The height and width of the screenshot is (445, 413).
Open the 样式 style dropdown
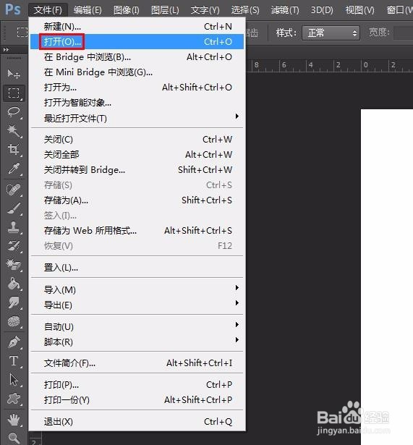coord(331,33)
